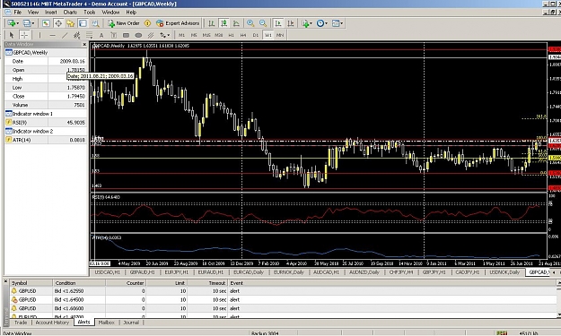
Task: Switch to bar chart icon
Action: tap(212, 23)
